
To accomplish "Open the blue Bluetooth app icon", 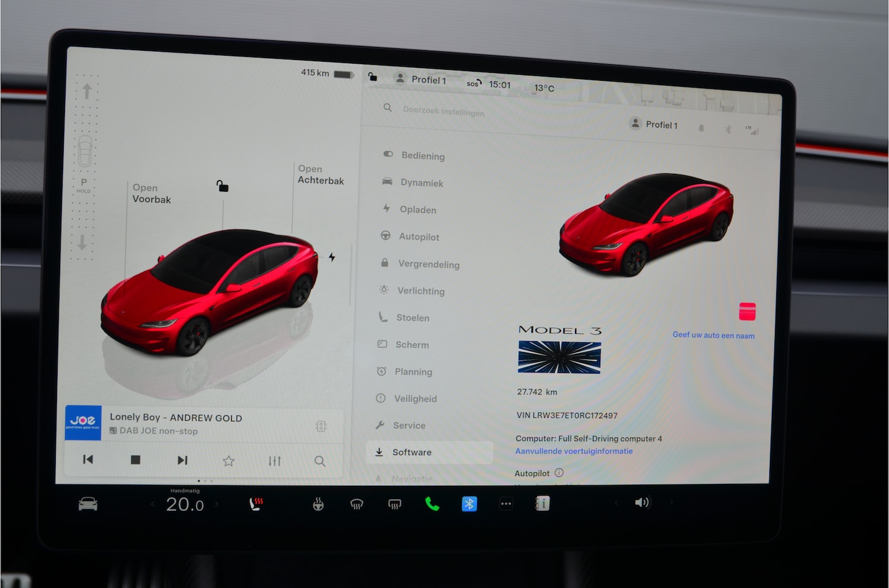I will (469, 503).
